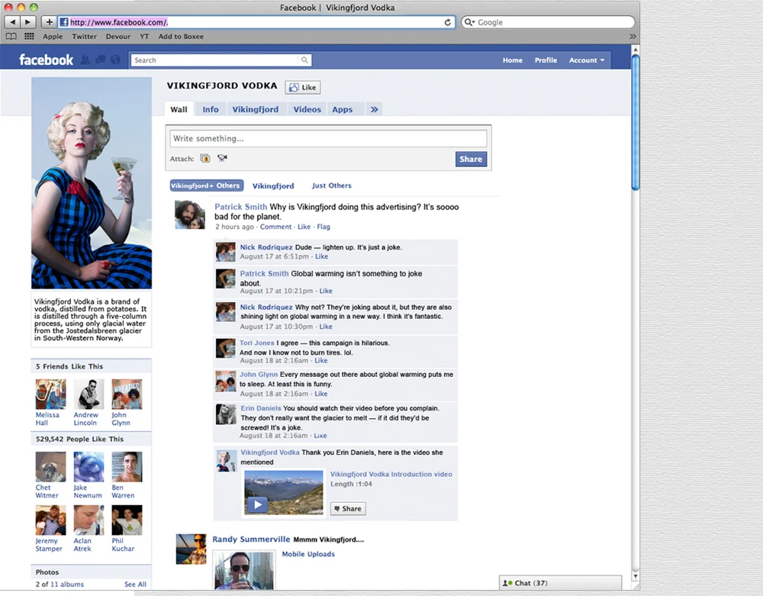Image resolution: width=763 pixels, height=596 pixels.
Task: Open the Twitter bookmark
Action: [84, 37]
